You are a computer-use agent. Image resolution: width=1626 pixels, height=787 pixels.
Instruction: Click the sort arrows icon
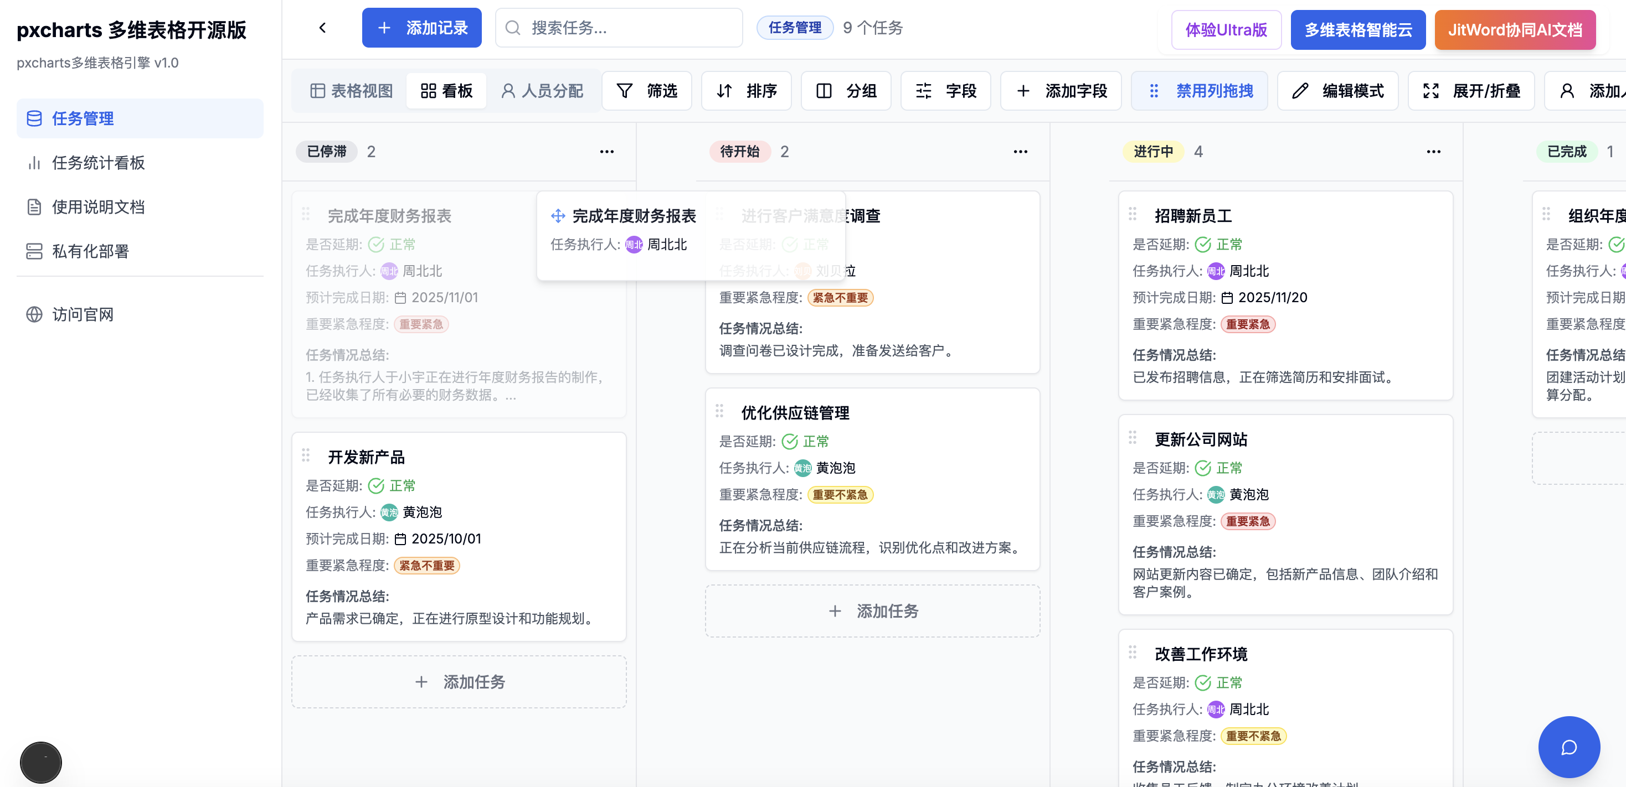(x=724, y=91)
